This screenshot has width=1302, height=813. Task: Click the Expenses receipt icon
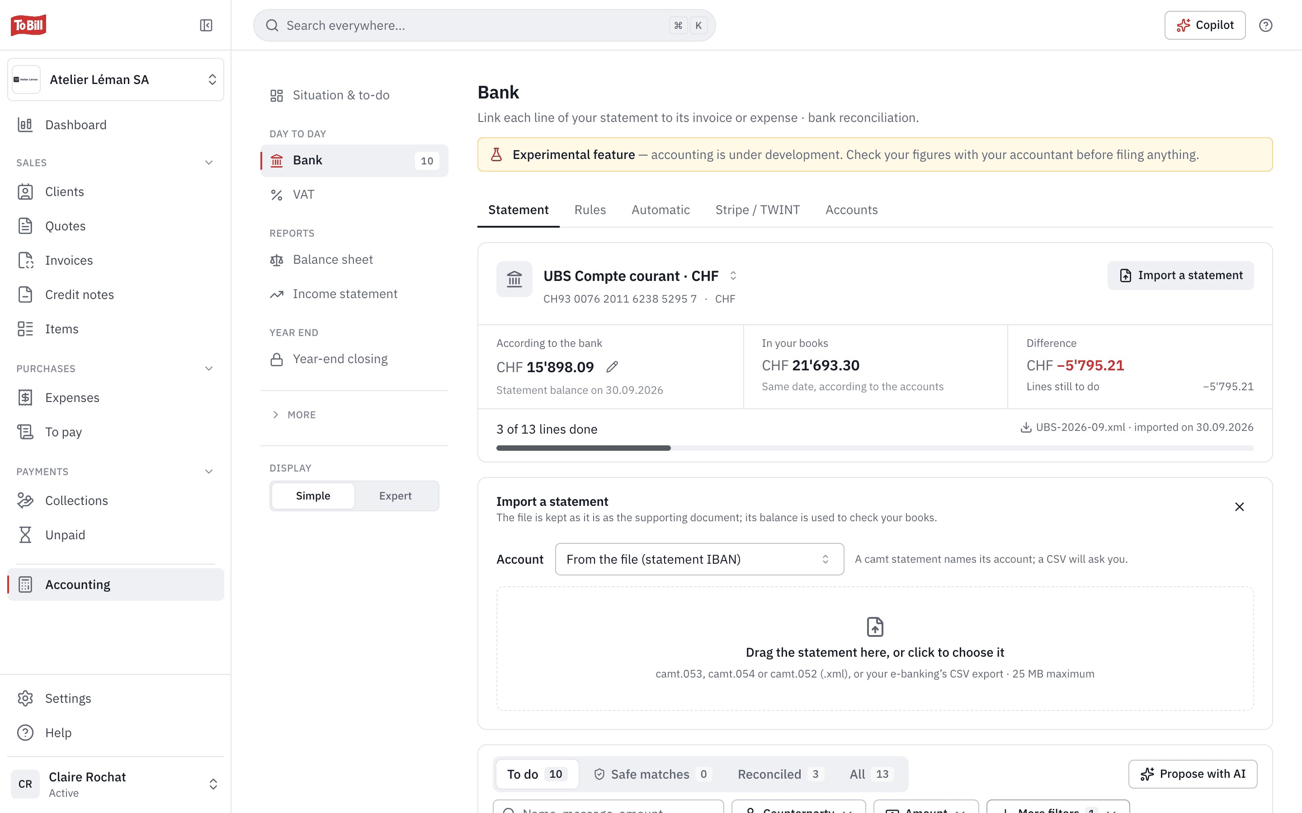click(25, 398)
